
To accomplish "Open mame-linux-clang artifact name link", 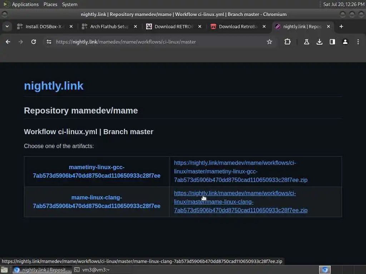I will click(97, 202).
